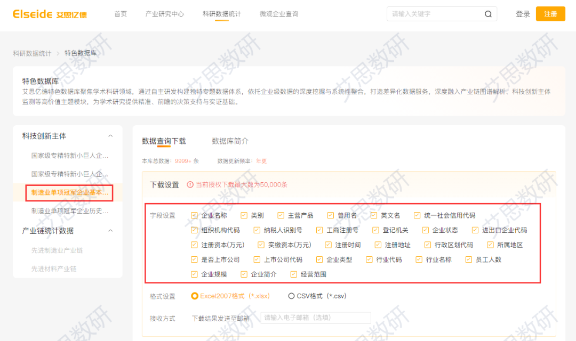Toggle the 企业规模 checkbox
The width and height of the screenshot is (576, 341).
pyautogui.click(x=194, y=274)
